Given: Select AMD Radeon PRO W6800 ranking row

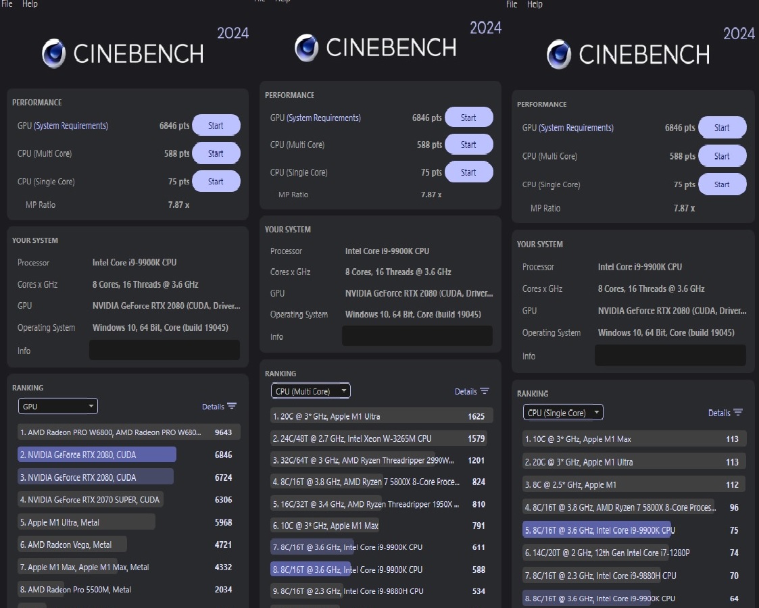Looking at the screenshot, I should click(x=129, y=432).
